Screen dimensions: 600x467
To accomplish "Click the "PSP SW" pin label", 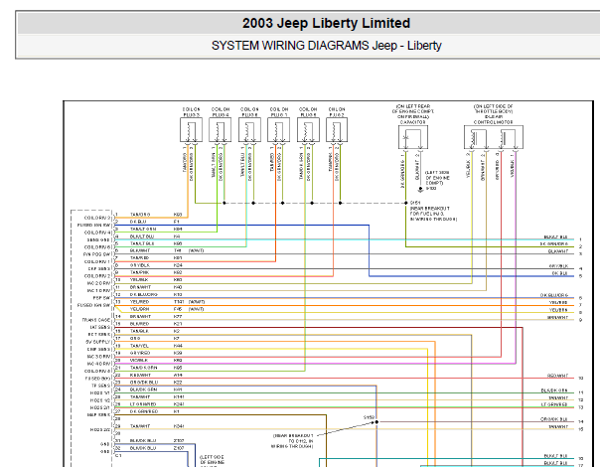I will [x=101, y=298].
